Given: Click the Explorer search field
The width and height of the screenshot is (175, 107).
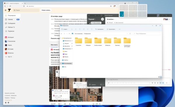Looking at the screenshot, I should pos(147,34).
